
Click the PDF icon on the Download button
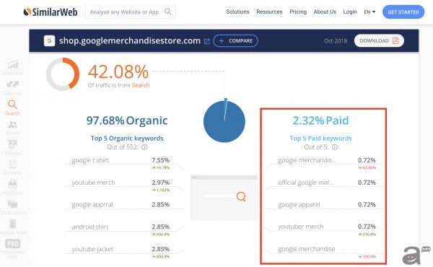point(395,40)
